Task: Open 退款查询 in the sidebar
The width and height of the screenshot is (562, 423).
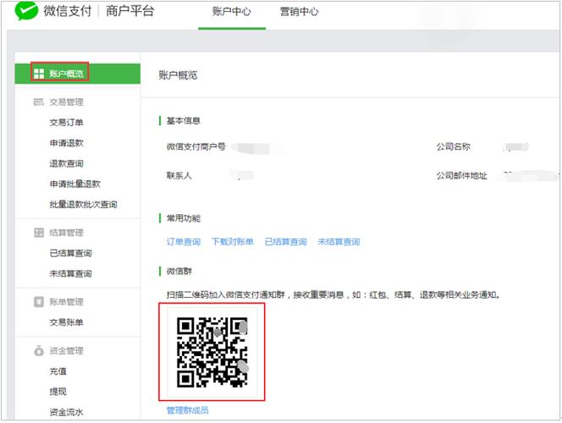Action: 66,163
